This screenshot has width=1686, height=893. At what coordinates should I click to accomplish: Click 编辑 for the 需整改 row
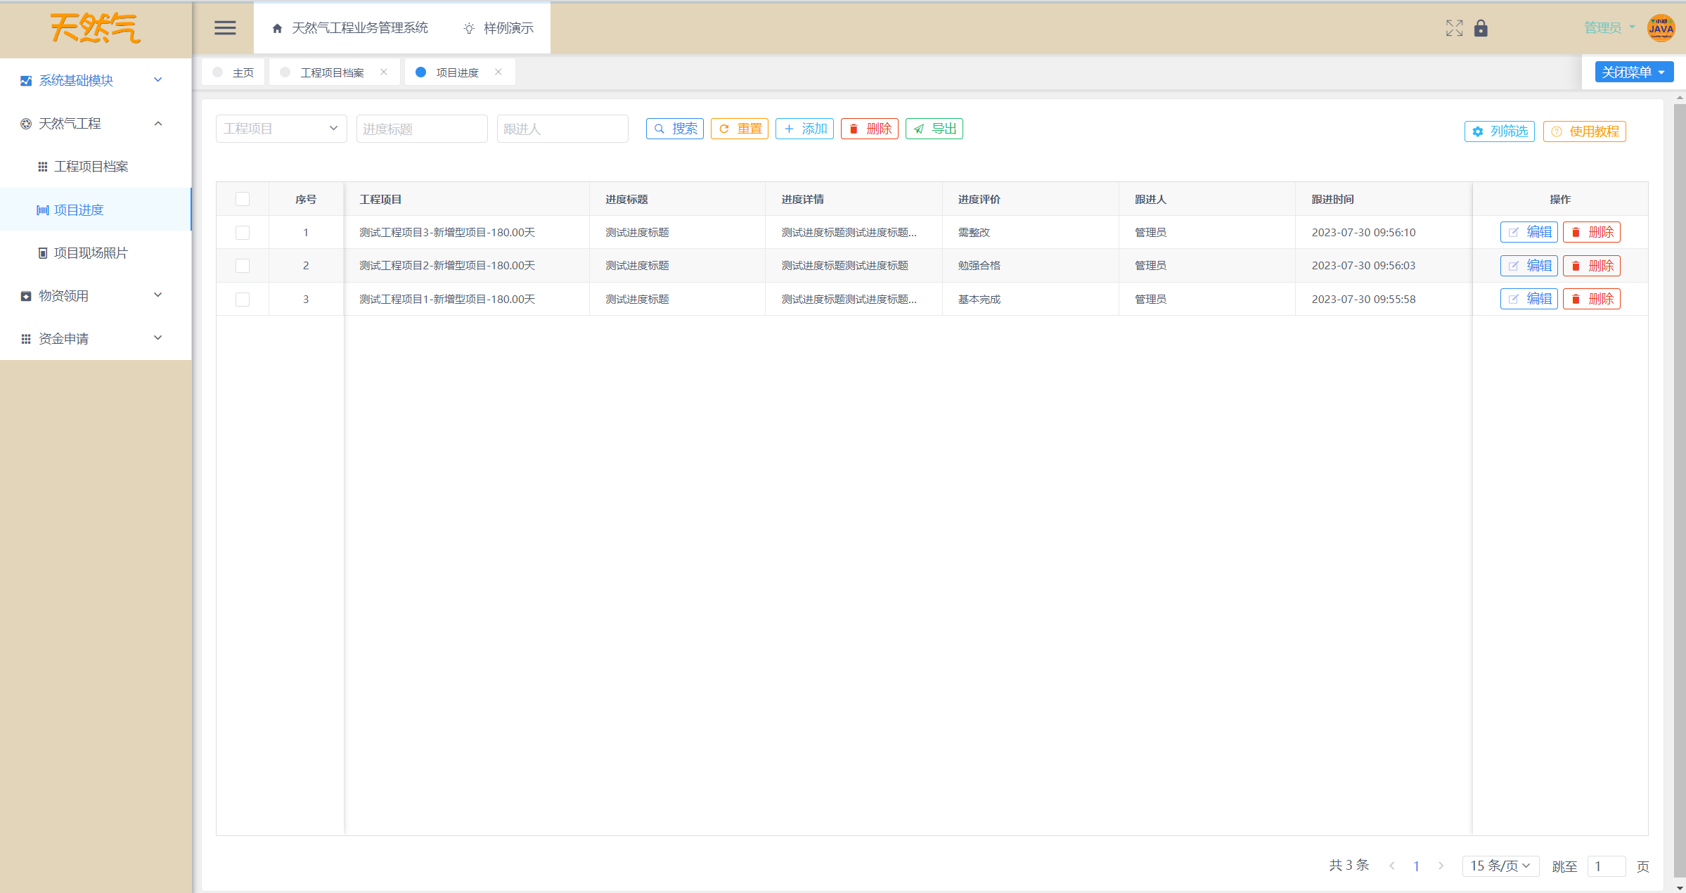coord(1529,232)
